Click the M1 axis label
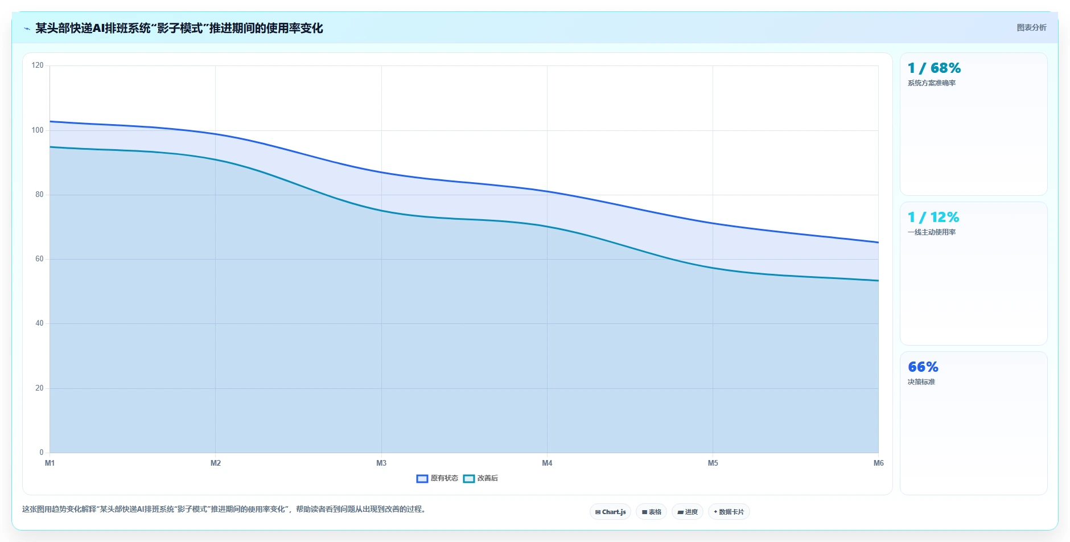The image size is (1070, 542). click(50, 463)
